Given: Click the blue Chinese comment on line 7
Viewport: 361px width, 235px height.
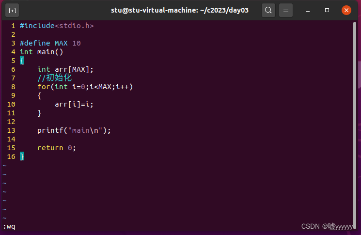Looking at the screenshot, I should tap(54, 78).
